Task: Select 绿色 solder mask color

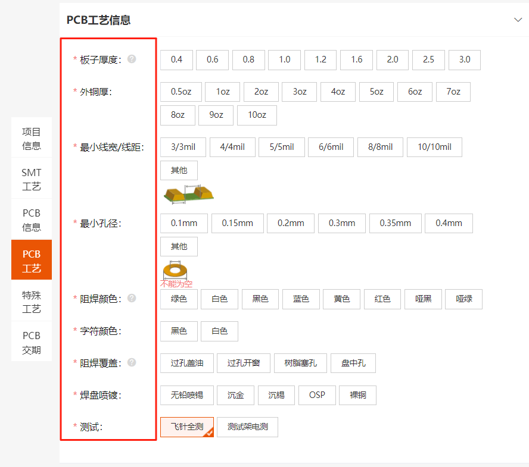Action: click(179, 299)
